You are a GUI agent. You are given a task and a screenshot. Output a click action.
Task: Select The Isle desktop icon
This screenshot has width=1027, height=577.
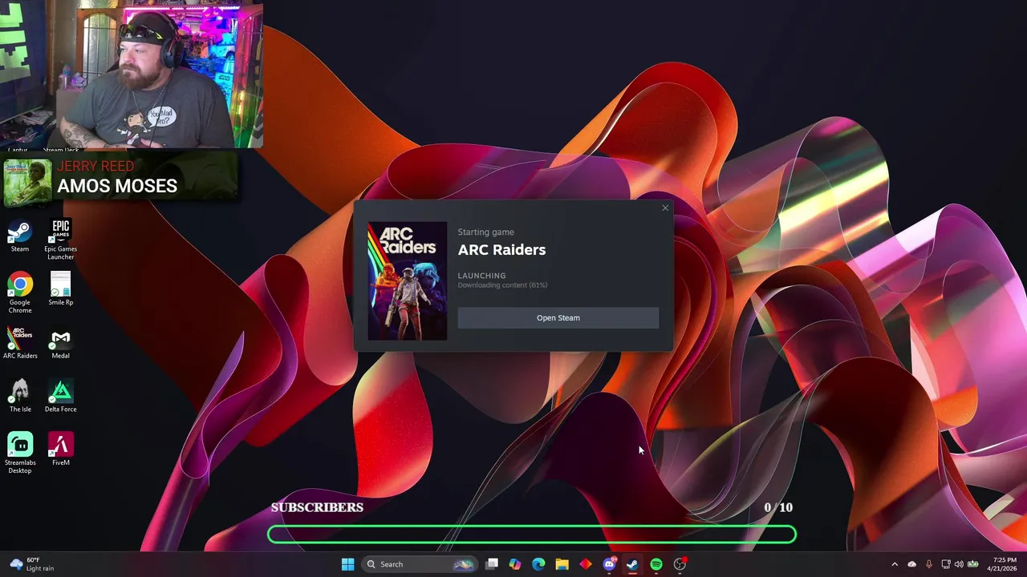pyautogui.click(x=20, y=397)
